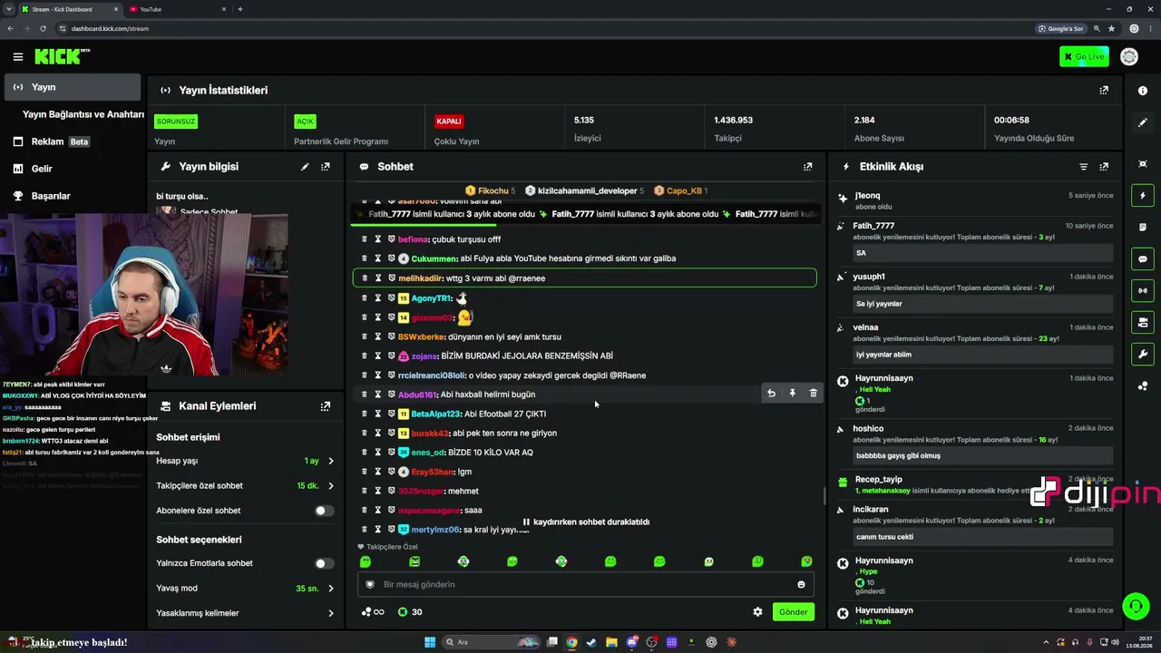This screenshot has height=653, width=1161.
Task: Bookmark this page with the star icon
Action: point(1111,28)
